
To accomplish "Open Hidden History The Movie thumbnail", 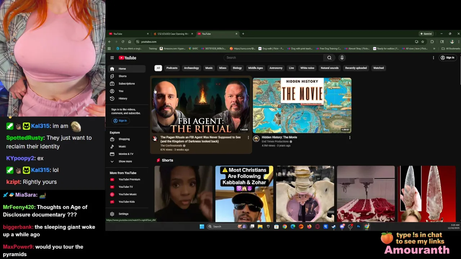I will tap(302, 105).
